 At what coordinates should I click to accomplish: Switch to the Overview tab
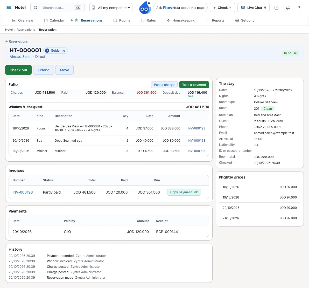(23, 20)
